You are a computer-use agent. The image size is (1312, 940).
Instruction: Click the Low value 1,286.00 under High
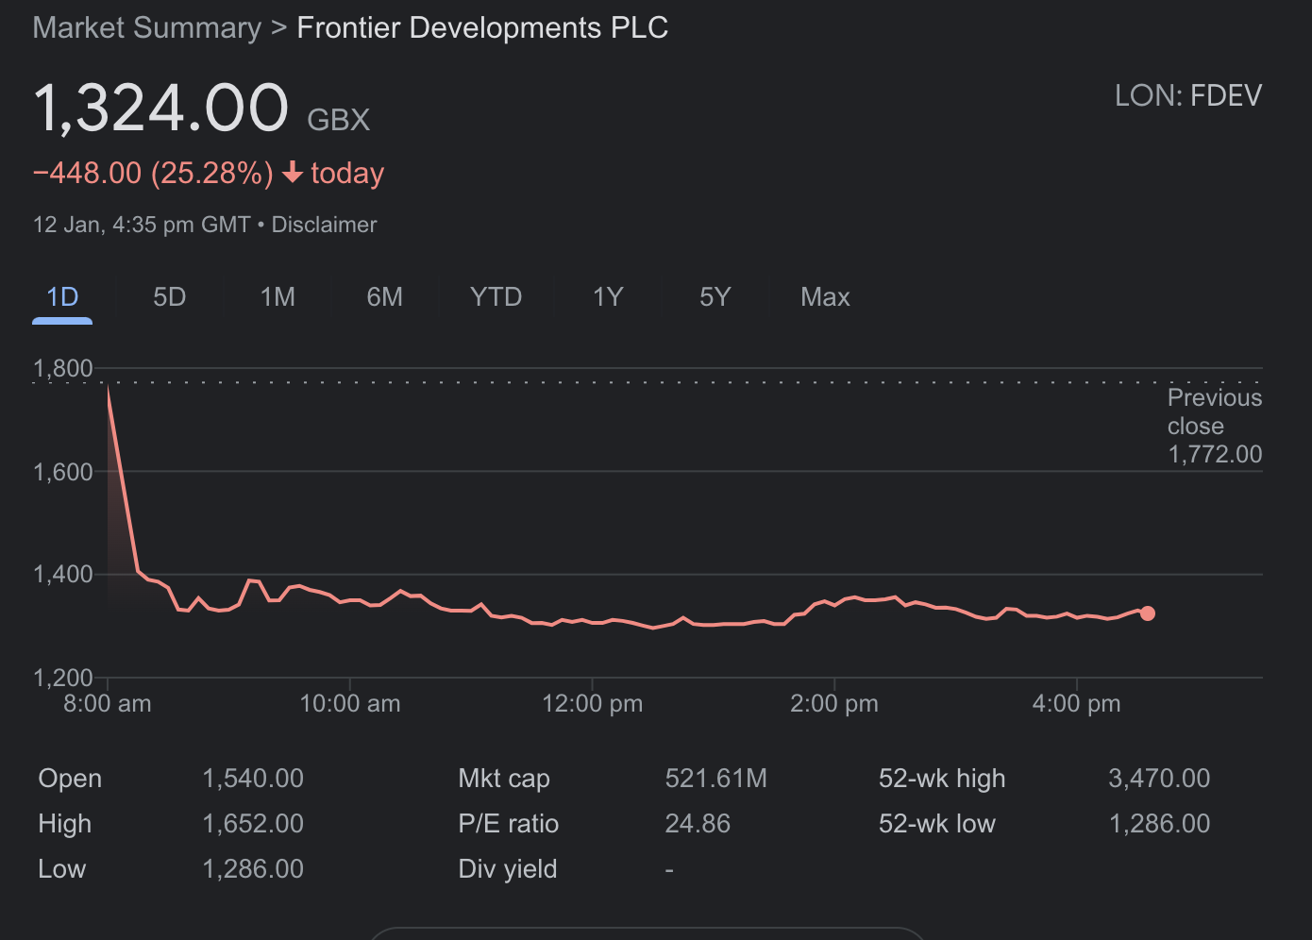[x=253, y=869]
